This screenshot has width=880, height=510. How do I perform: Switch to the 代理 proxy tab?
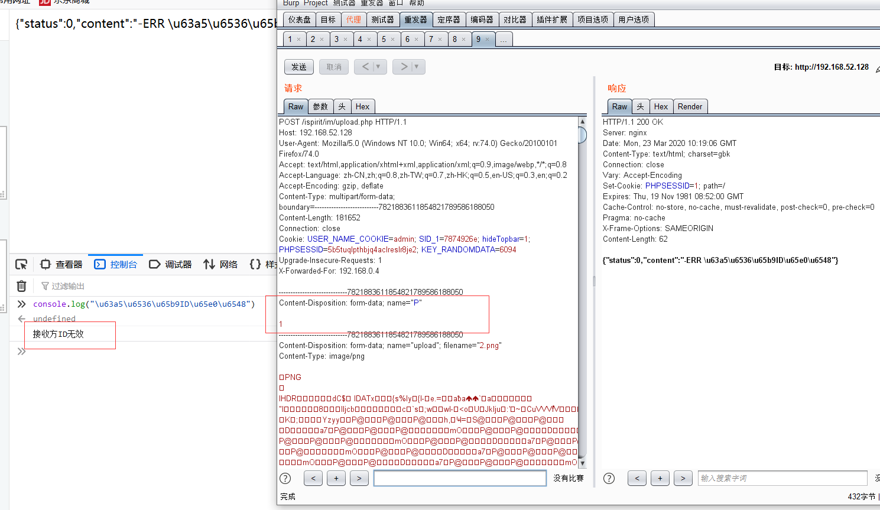pyautogui.click(x=353, y=20)
